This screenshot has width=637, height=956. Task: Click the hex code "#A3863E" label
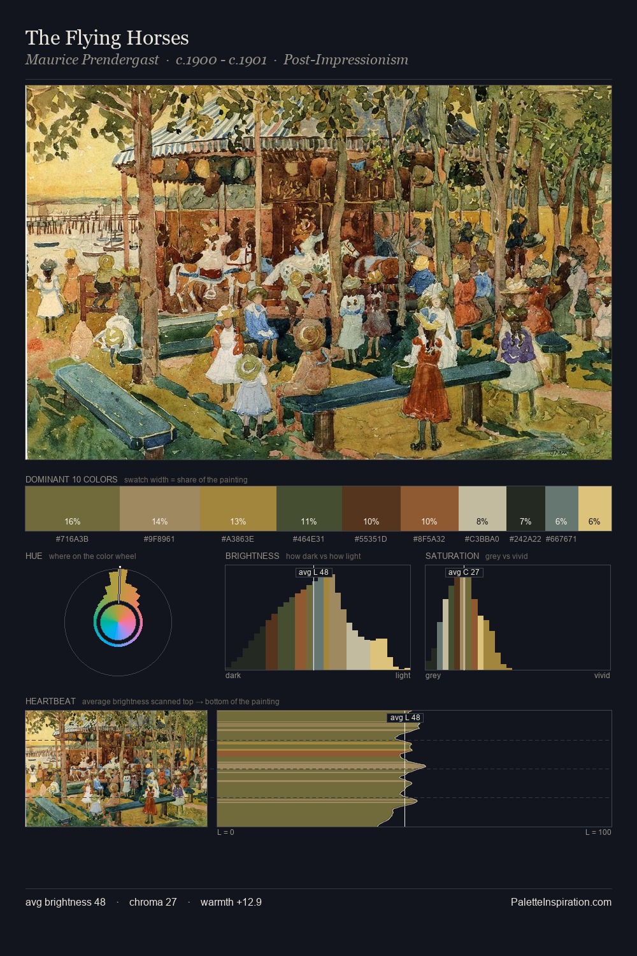tap(238, 539)
